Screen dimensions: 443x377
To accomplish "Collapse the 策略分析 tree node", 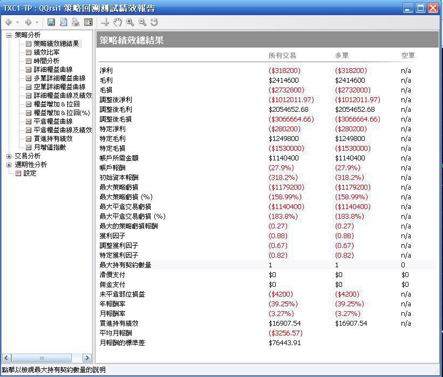I will [9, 35].
